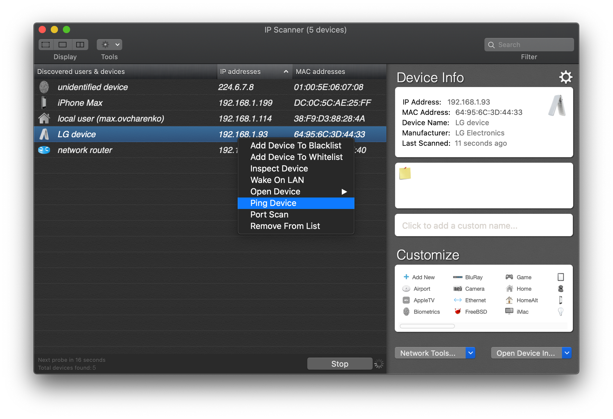Viewport: 613px width, 419px height.
Task: Click Add New plus icon
Action: [x=406, y=277]
